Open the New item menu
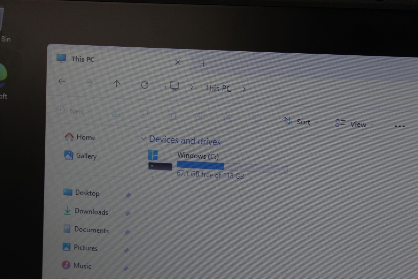418x279 pixels. click(x=73, y=111)
